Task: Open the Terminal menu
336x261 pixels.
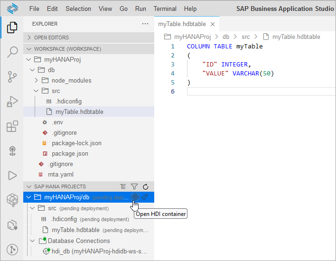Action: (165, 9)
